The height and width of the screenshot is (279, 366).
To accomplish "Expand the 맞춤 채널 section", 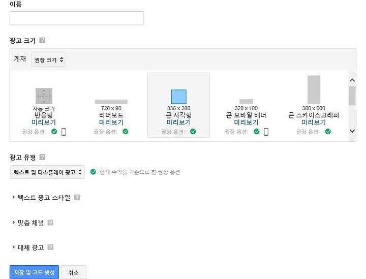I will pyautogui.click(x=28, y=223).
